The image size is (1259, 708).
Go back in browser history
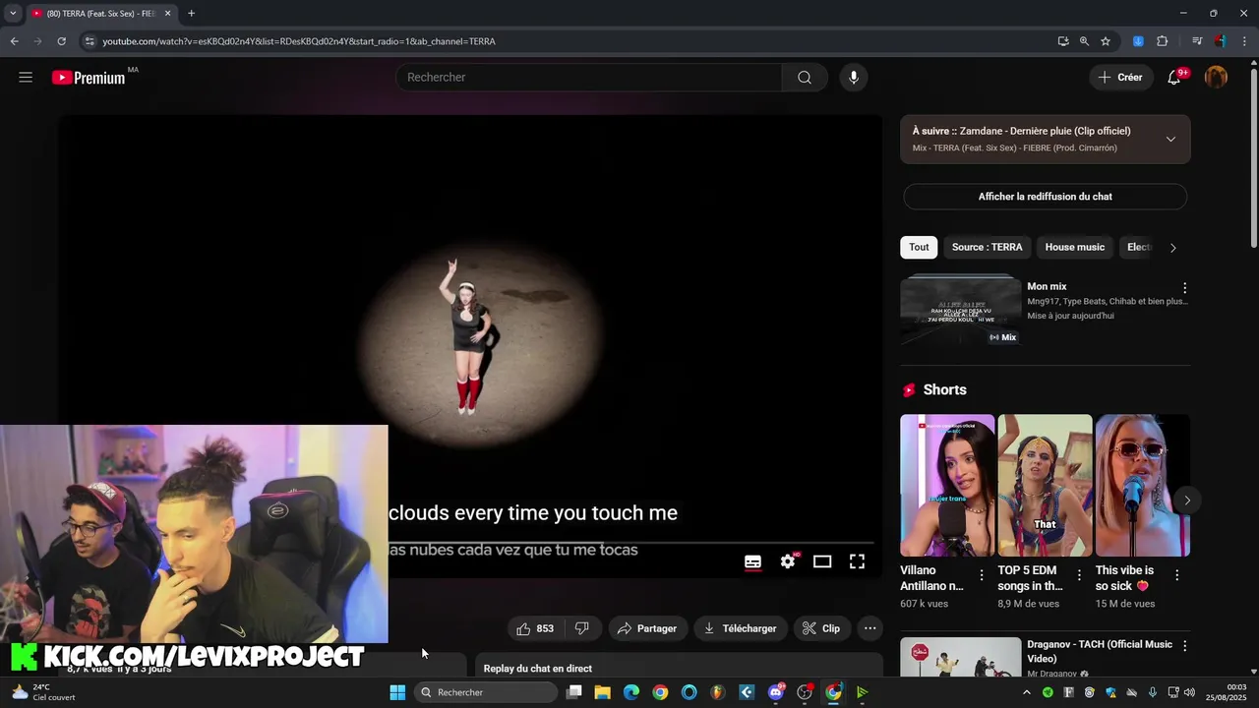[x=14, y=41]
